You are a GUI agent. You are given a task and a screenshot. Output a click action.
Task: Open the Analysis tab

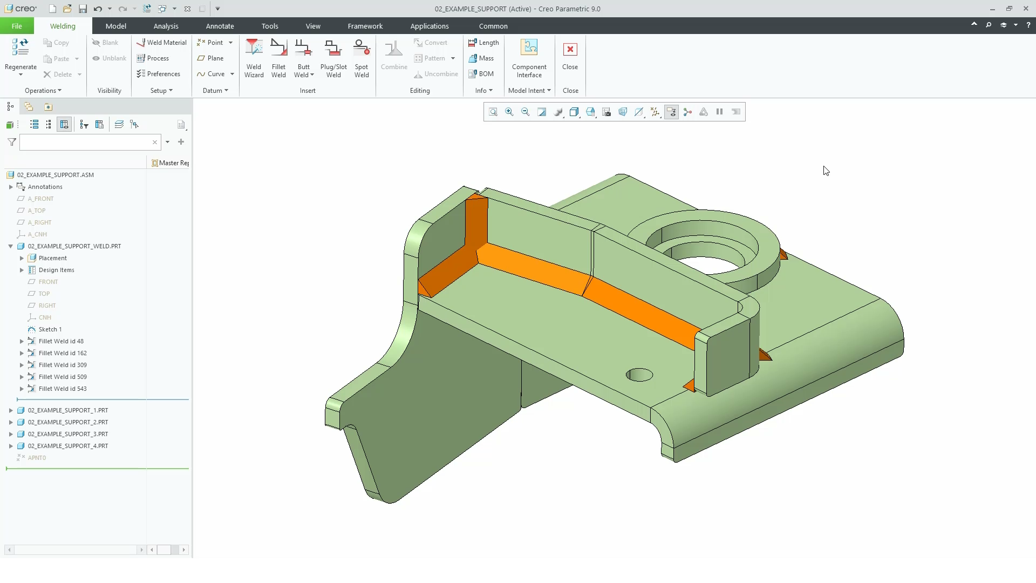tap(166, 26)
